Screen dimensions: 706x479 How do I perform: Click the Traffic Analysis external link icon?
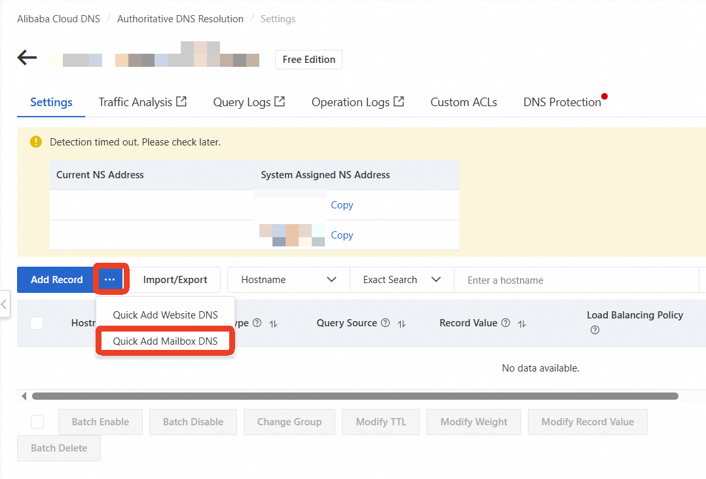[181, 102]
